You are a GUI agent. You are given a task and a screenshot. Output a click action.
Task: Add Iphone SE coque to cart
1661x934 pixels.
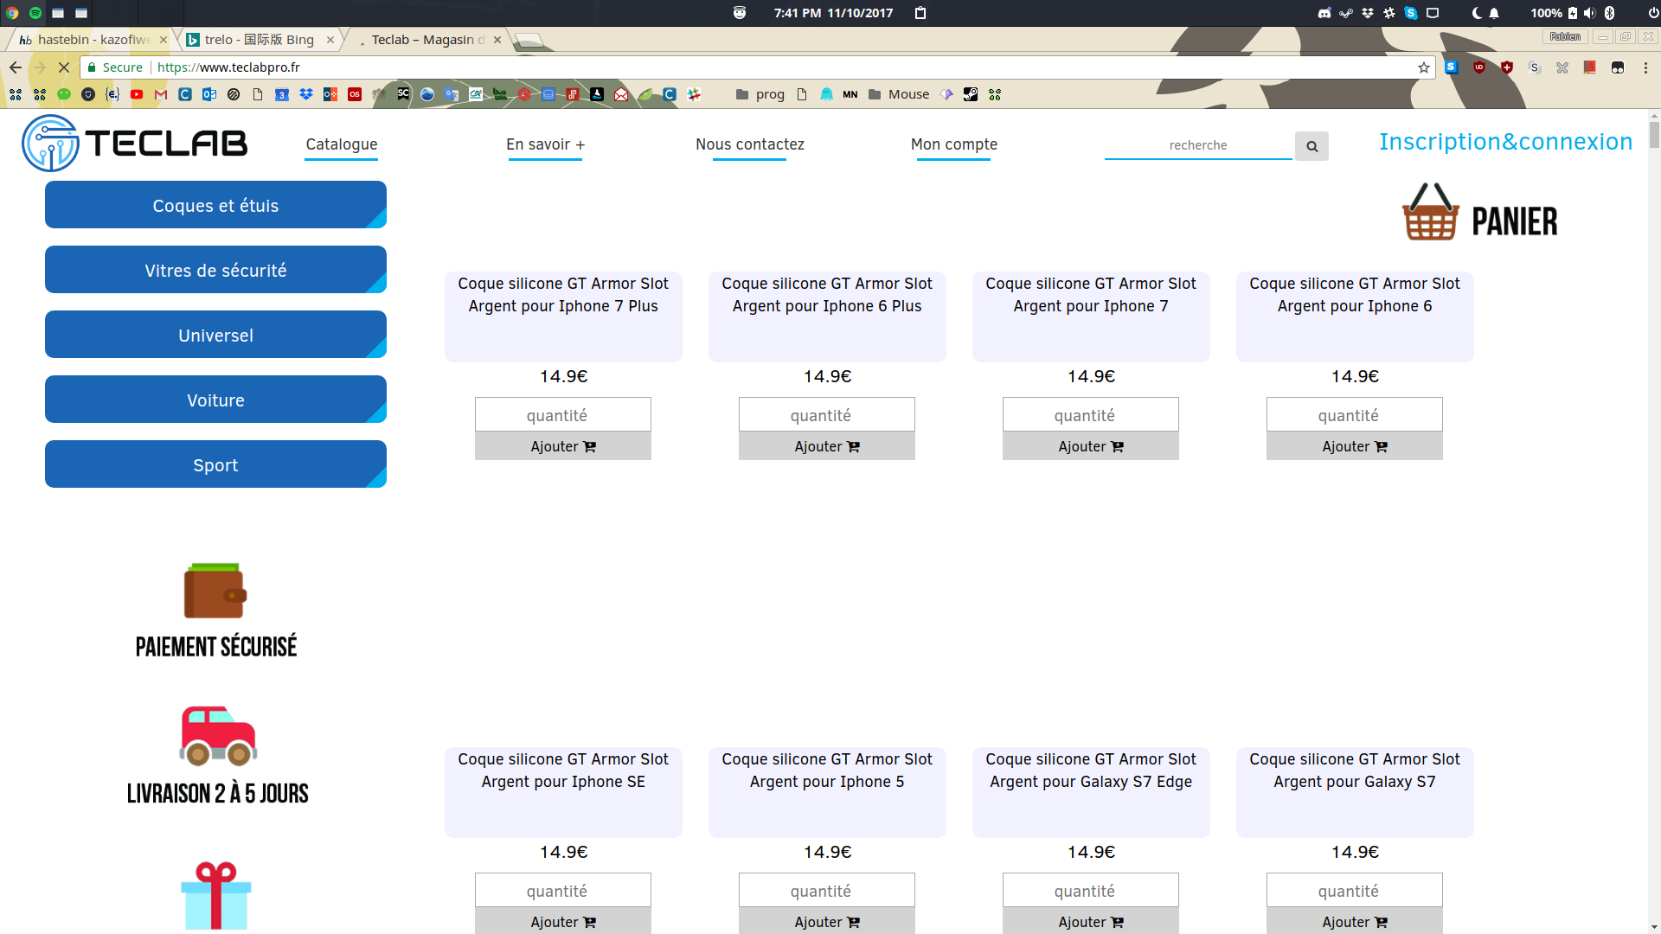pyautogui.click(x=563, y=921)
